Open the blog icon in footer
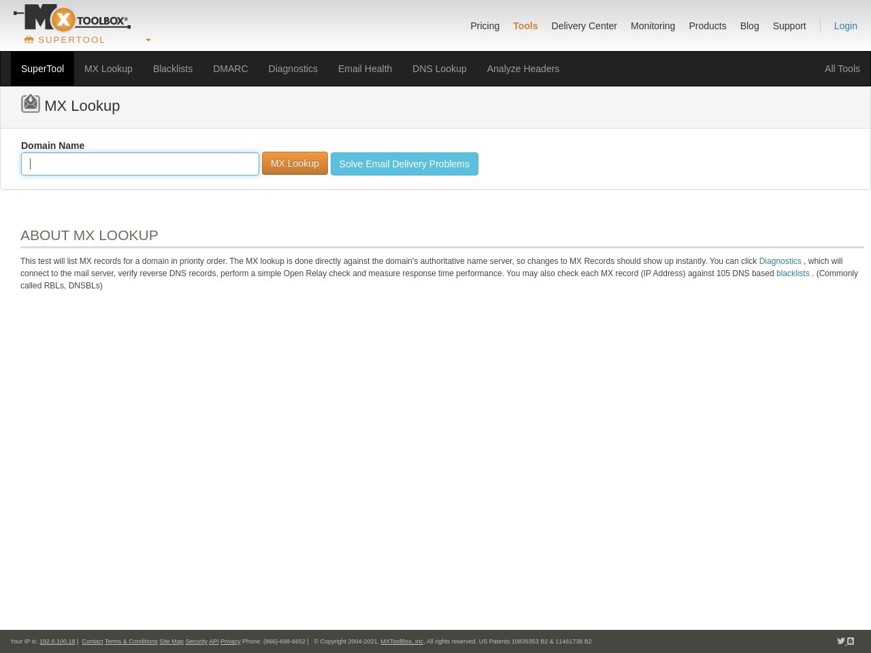 [851, 641]
